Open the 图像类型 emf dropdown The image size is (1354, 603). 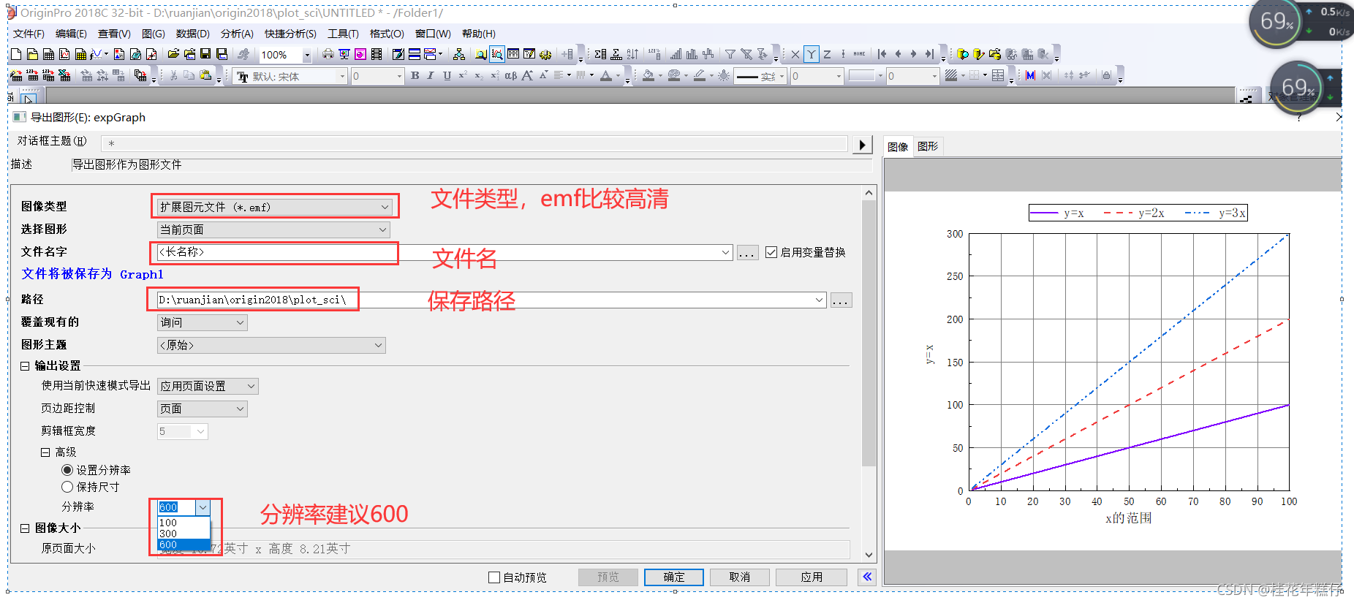pos(275,207)
